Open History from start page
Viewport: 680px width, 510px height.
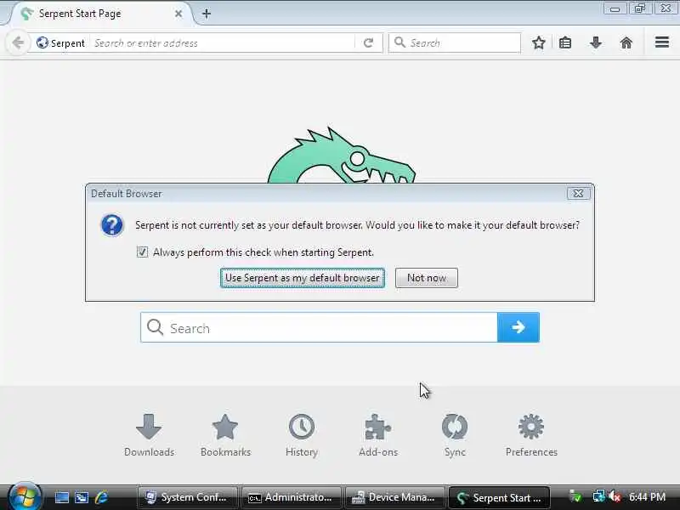[302, 435]
